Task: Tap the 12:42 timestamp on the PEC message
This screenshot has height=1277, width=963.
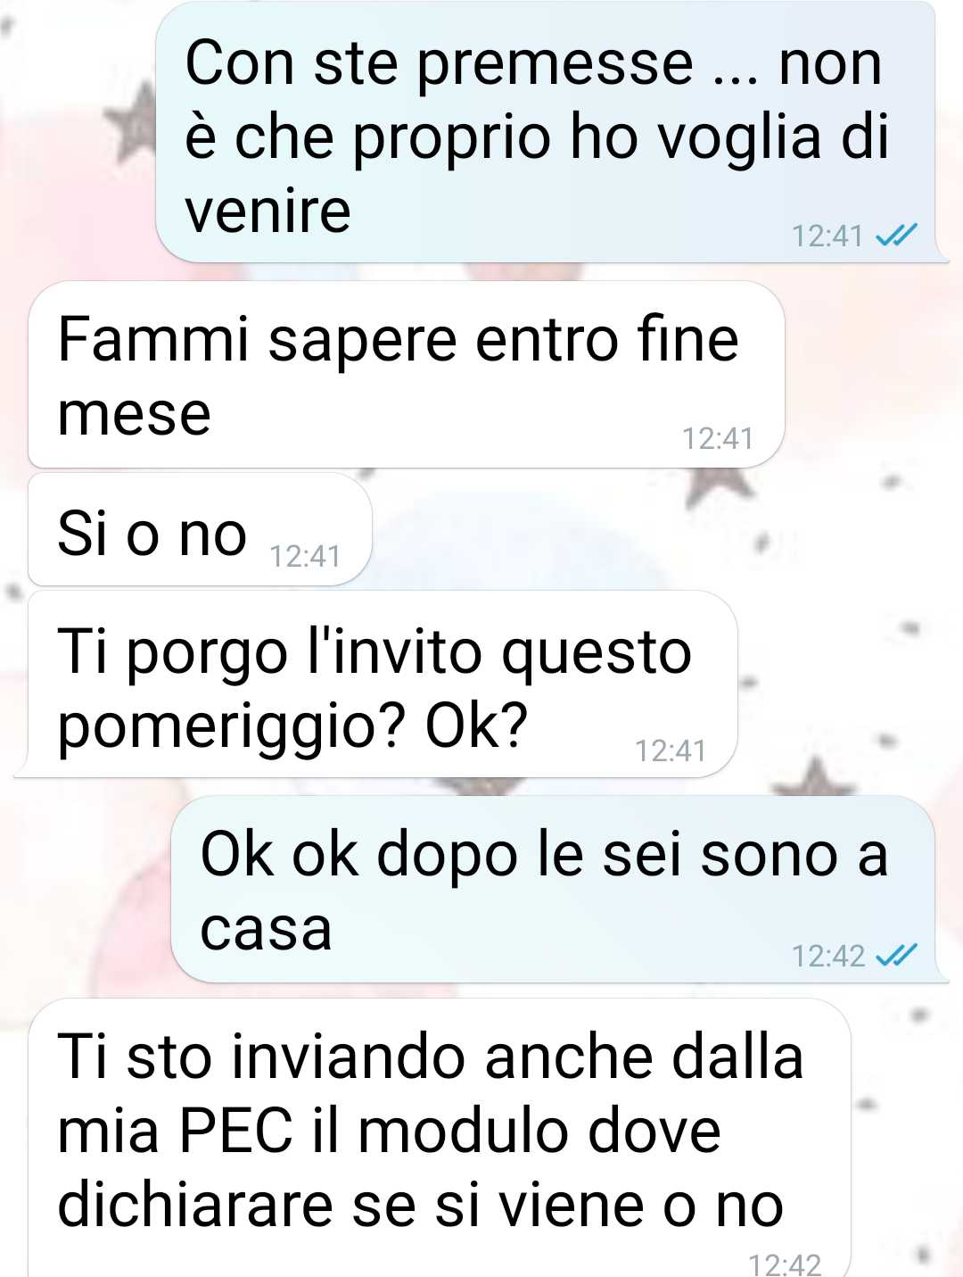Action: (x=785, y=1265)
